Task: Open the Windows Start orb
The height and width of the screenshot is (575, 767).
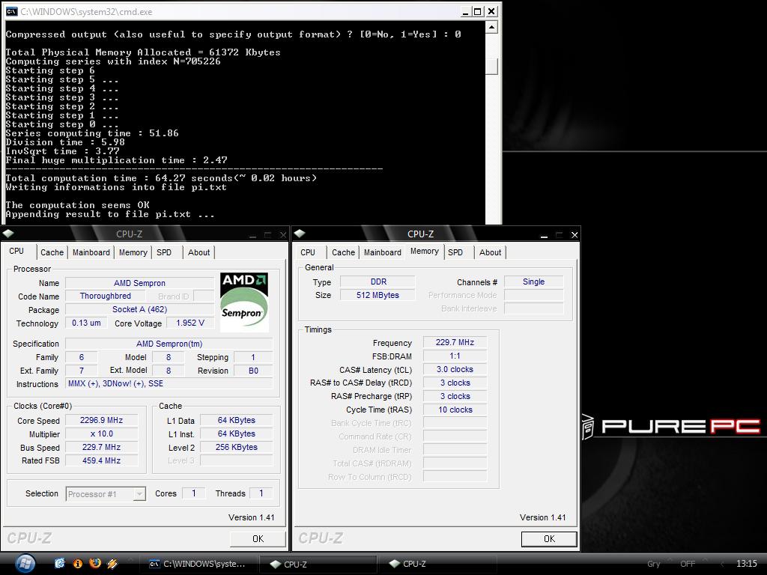Action: pyautogui.click(x=25, y=563)
